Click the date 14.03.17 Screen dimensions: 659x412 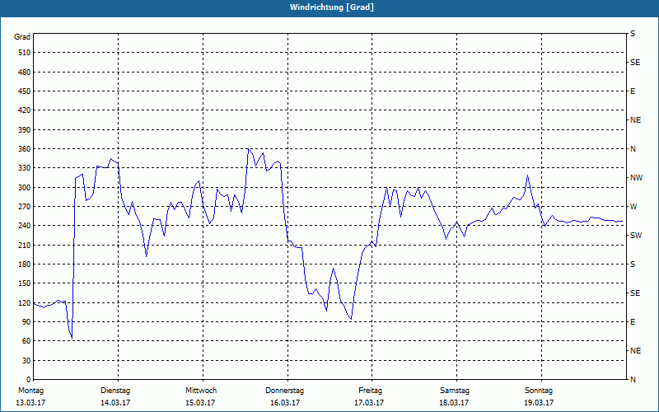pos(115,403)
